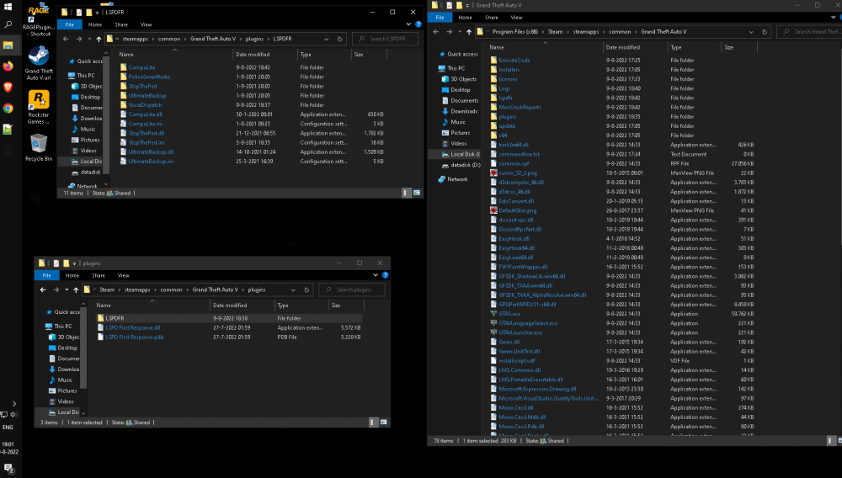Screen dimensions: 842x478
Task: Expand the ribbon in the plugins window
Action: coord(375,275)
